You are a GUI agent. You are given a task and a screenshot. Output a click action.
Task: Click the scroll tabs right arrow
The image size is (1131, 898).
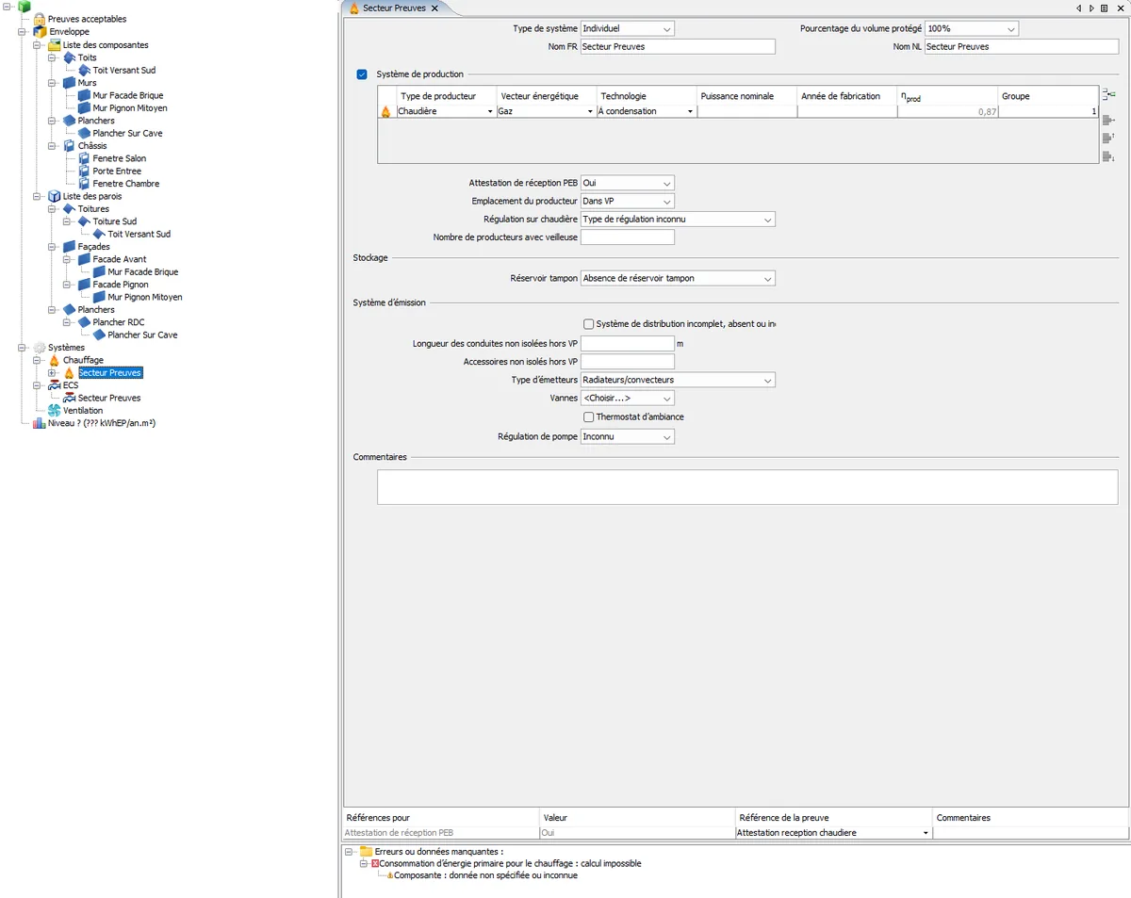pos(1091,8)
